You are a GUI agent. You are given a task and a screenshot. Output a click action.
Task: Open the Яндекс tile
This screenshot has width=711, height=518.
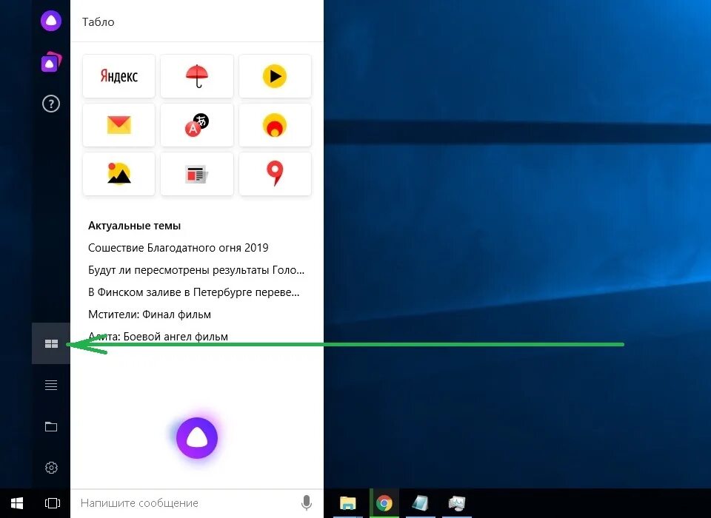pyautogui.click(x=118, y=75)
